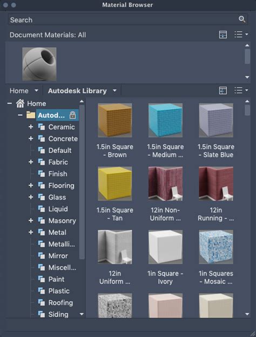Click the Miscellaneous category icon
This screenshot has height=337, width=256.
point(42,267)
